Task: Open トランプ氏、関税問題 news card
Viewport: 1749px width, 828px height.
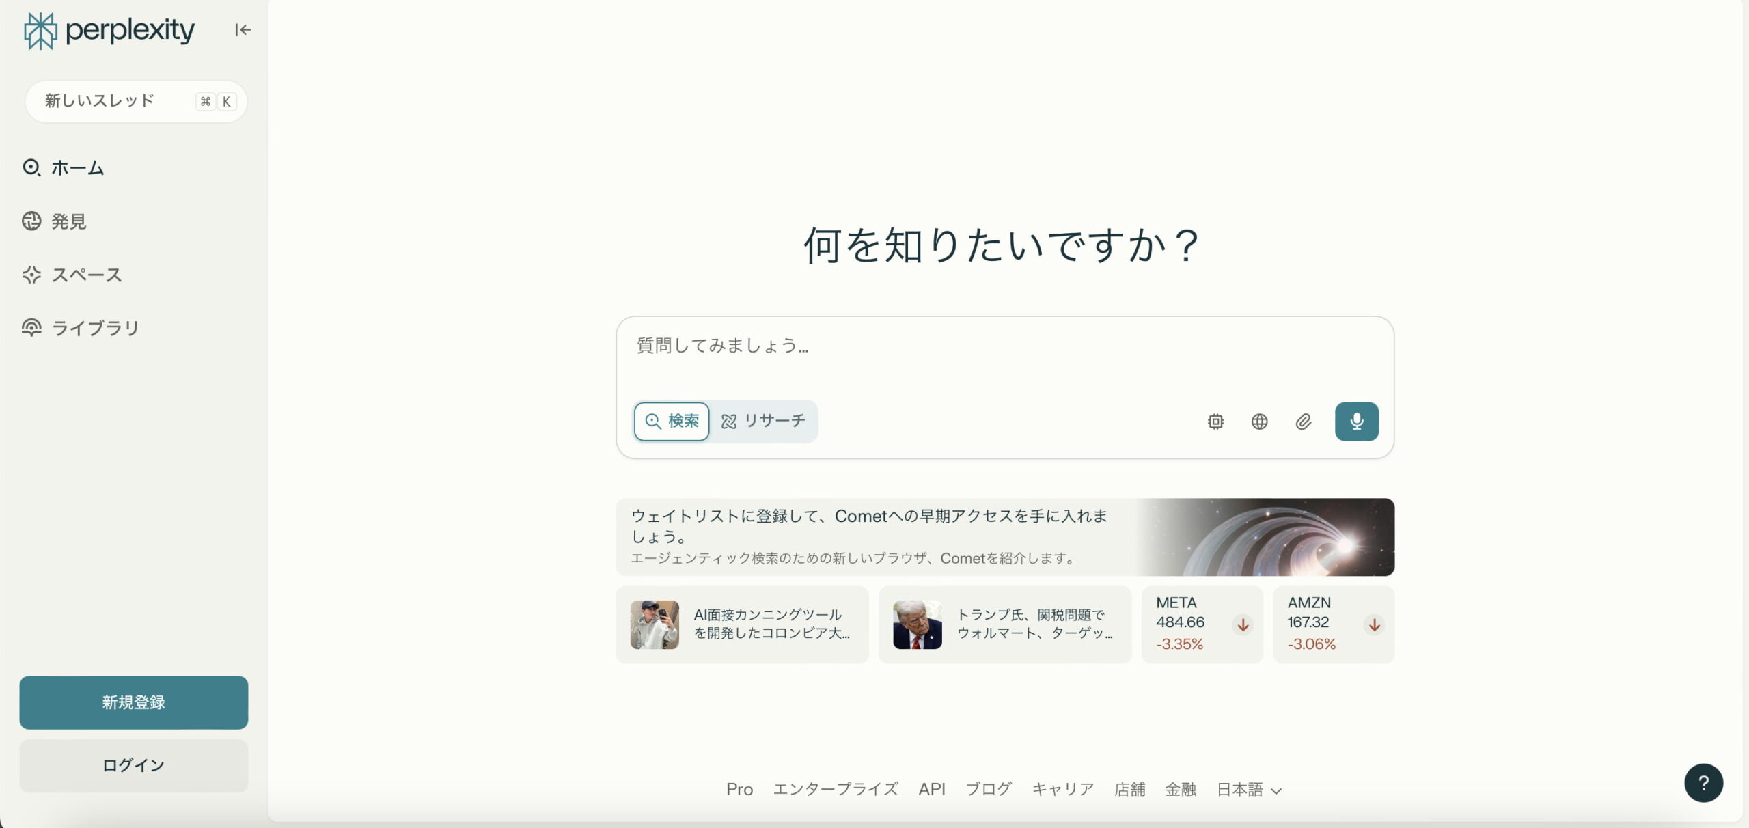Action: point(1005,624)
